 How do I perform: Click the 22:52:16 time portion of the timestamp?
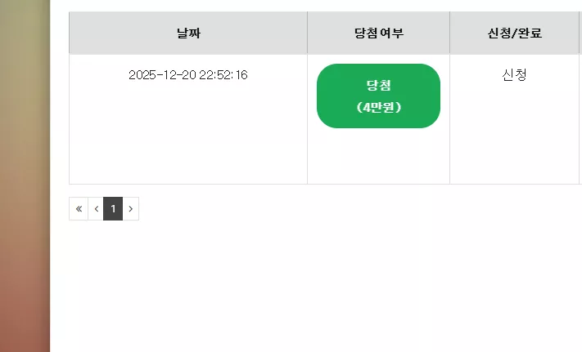click(x=223, y=75)
